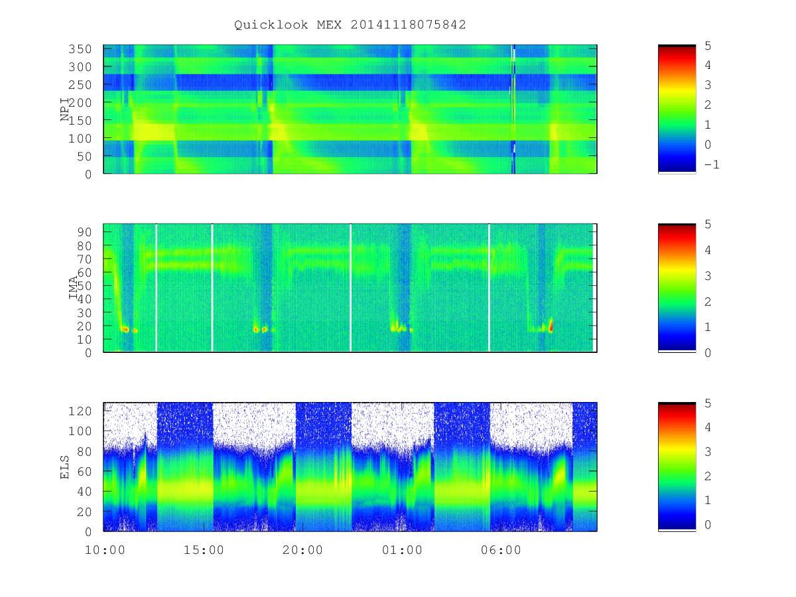Click the 10:00 time axis label

105,551
